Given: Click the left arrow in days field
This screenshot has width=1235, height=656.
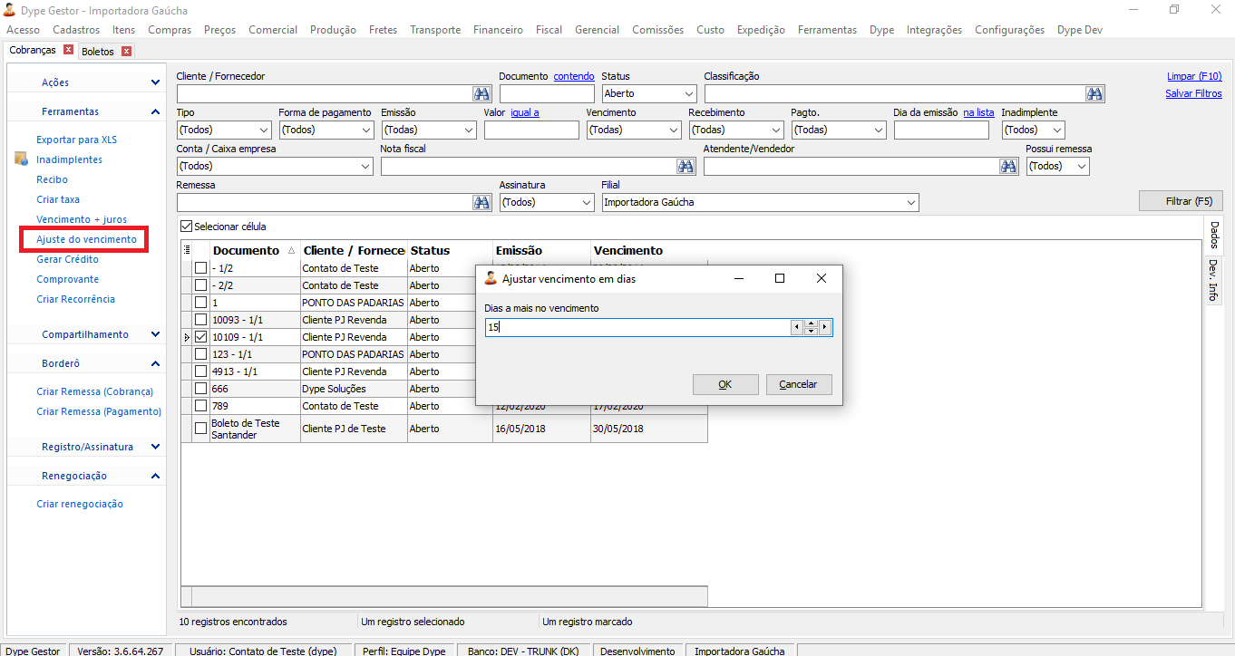Looking at the screenshot, I should pyautogui.click(x=797, y=327).
